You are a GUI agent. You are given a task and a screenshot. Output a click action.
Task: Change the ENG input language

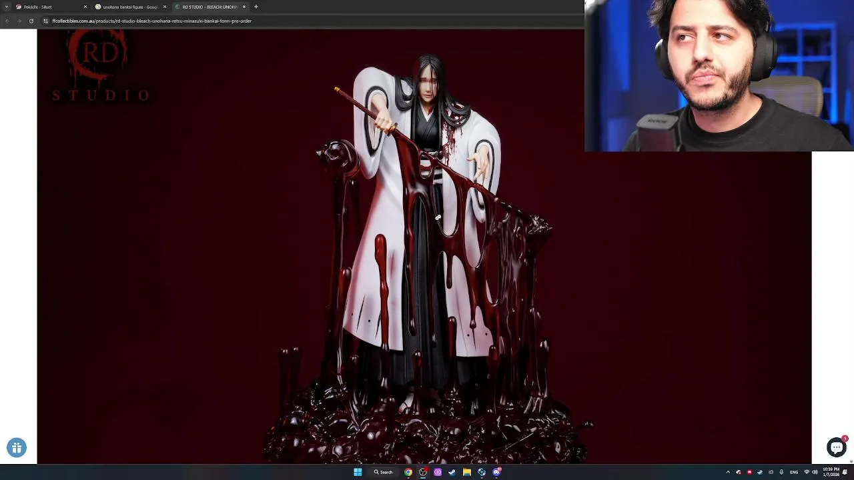(794, 472)
